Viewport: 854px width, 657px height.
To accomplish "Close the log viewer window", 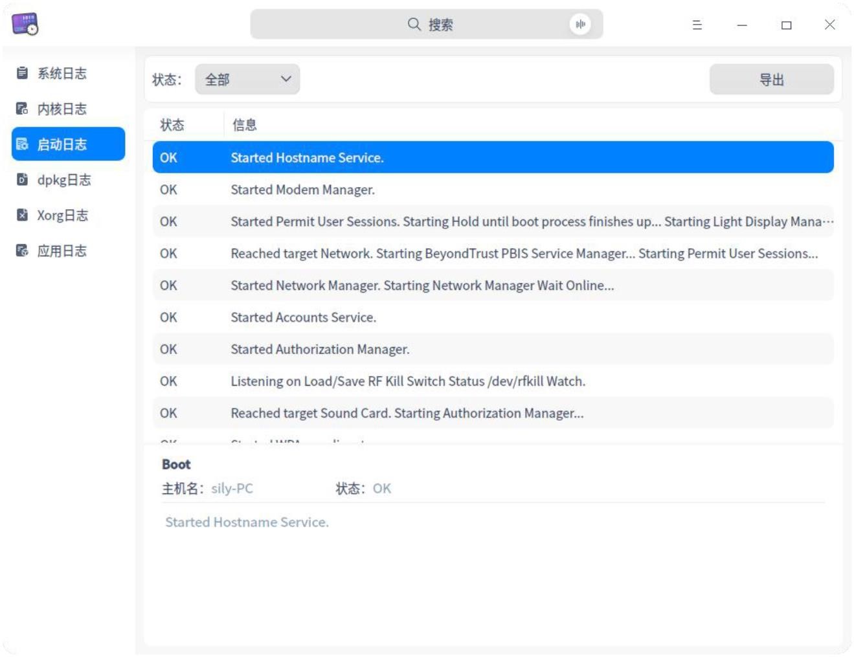I will 829,25.
